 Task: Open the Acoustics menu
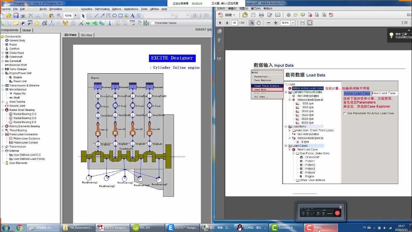coord(86,9)
